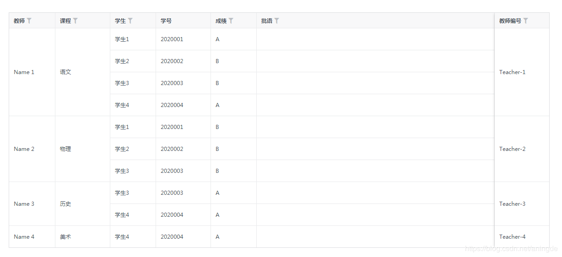Screen dimensions: 562x257
Task: Click 学生3 in the 语文 group
Action: [x=122, y=83]
